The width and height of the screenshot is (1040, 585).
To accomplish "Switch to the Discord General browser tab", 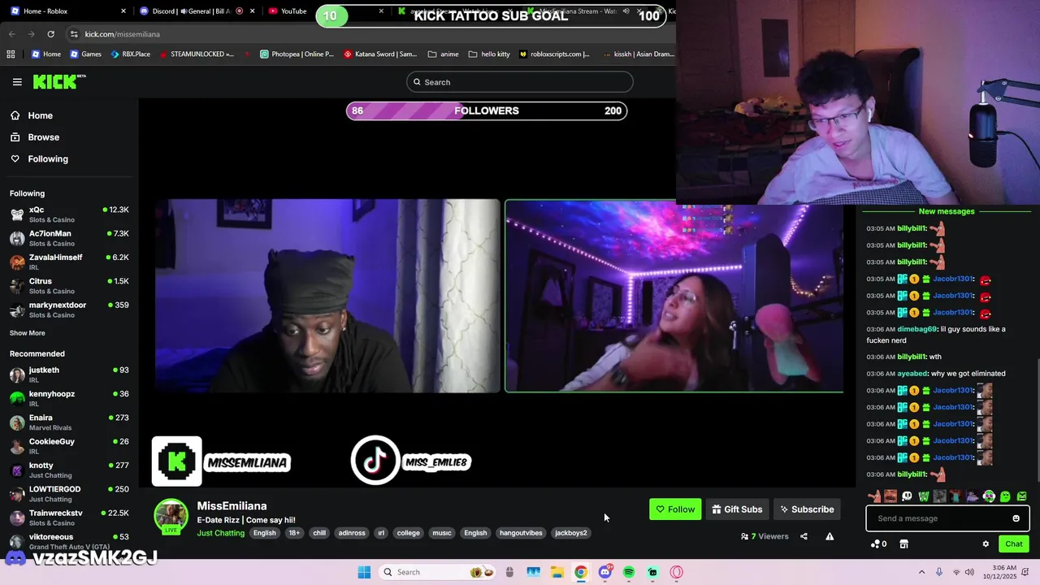I will (197, 11).
